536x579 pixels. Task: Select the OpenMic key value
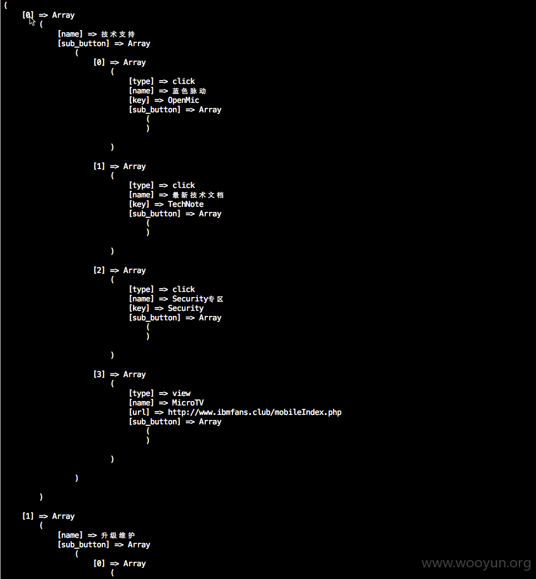point(183,101)
